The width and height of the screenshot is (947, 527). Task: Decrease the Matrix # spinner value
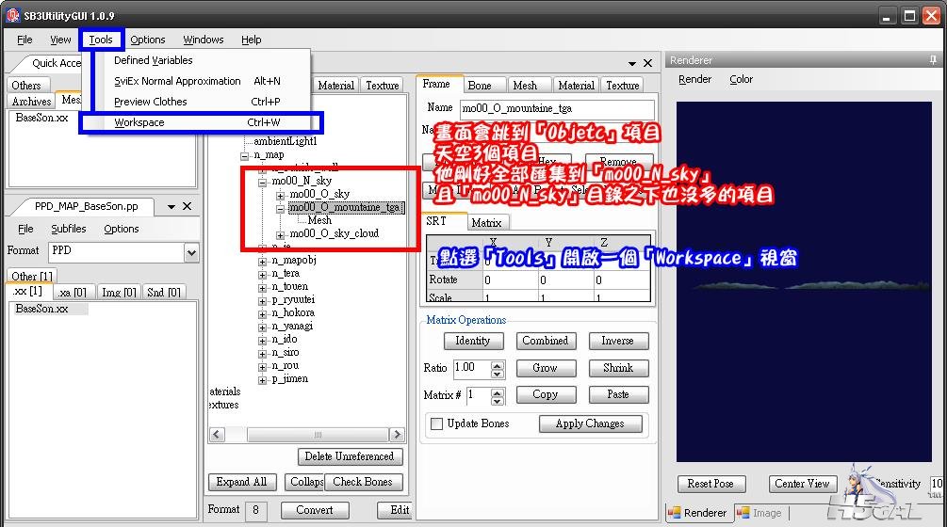498,400
